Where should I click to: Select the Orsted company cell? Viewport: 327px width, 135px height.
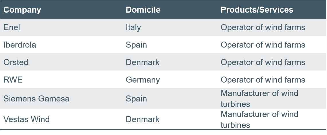coord(16,62)
